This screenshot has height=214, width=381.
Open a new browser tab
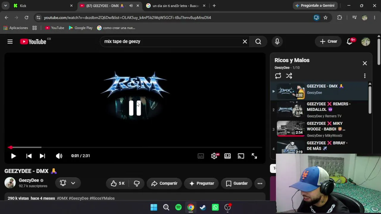point(214,6)
